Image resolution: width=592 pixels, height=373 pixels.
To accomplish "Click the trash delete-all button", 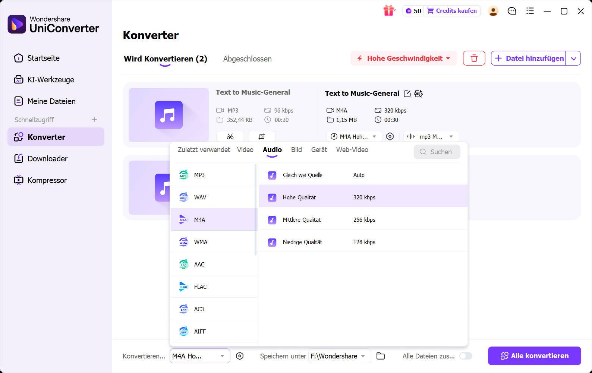I will point(474,58).
